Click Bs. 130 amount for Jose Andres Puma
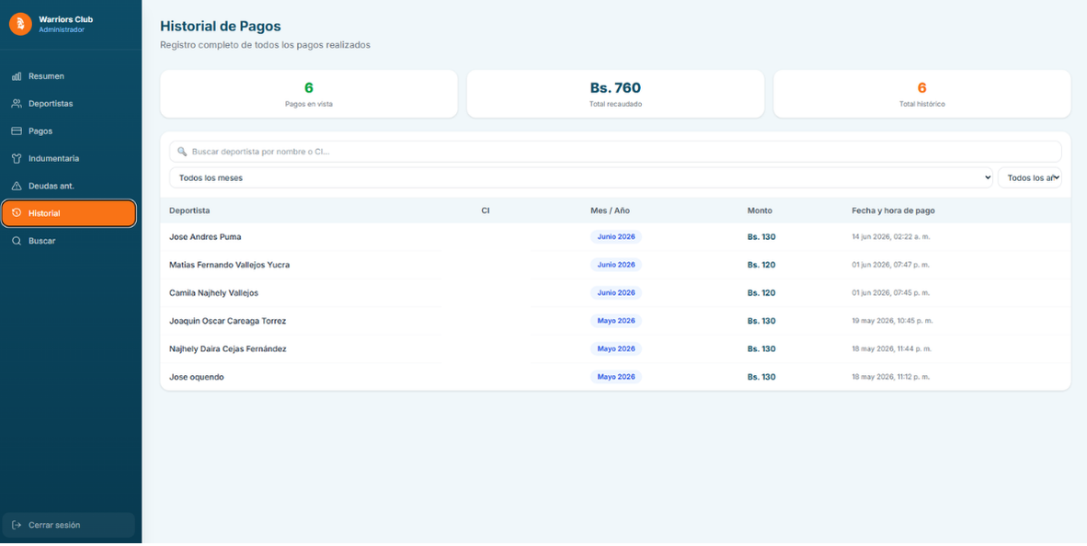The width and height of the screenshot is (1087, 546). point(761,237)
